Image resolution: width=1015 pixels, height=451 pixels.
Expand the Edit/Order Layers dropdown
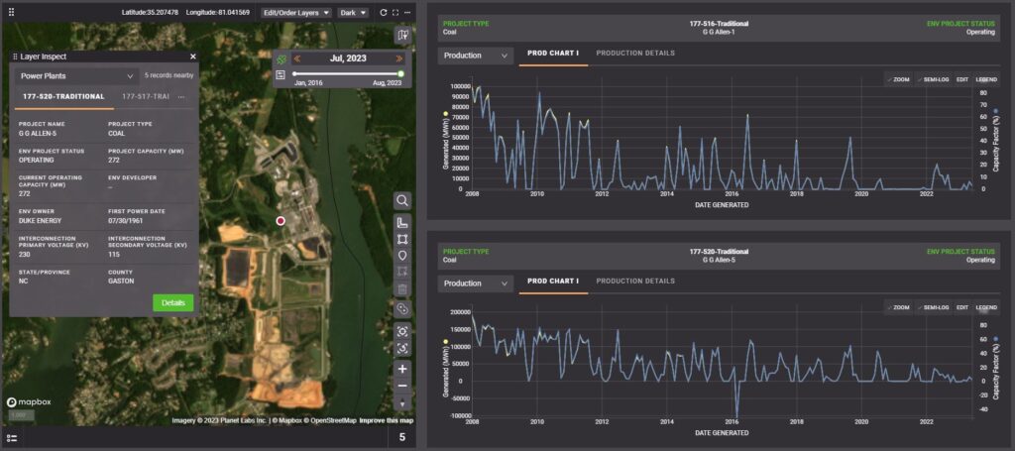(x=296, y=13)
